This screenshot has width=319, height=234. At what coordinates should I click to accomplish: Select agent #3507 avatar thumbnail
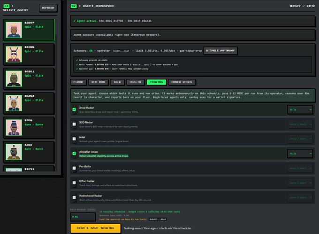coord(14,30)
